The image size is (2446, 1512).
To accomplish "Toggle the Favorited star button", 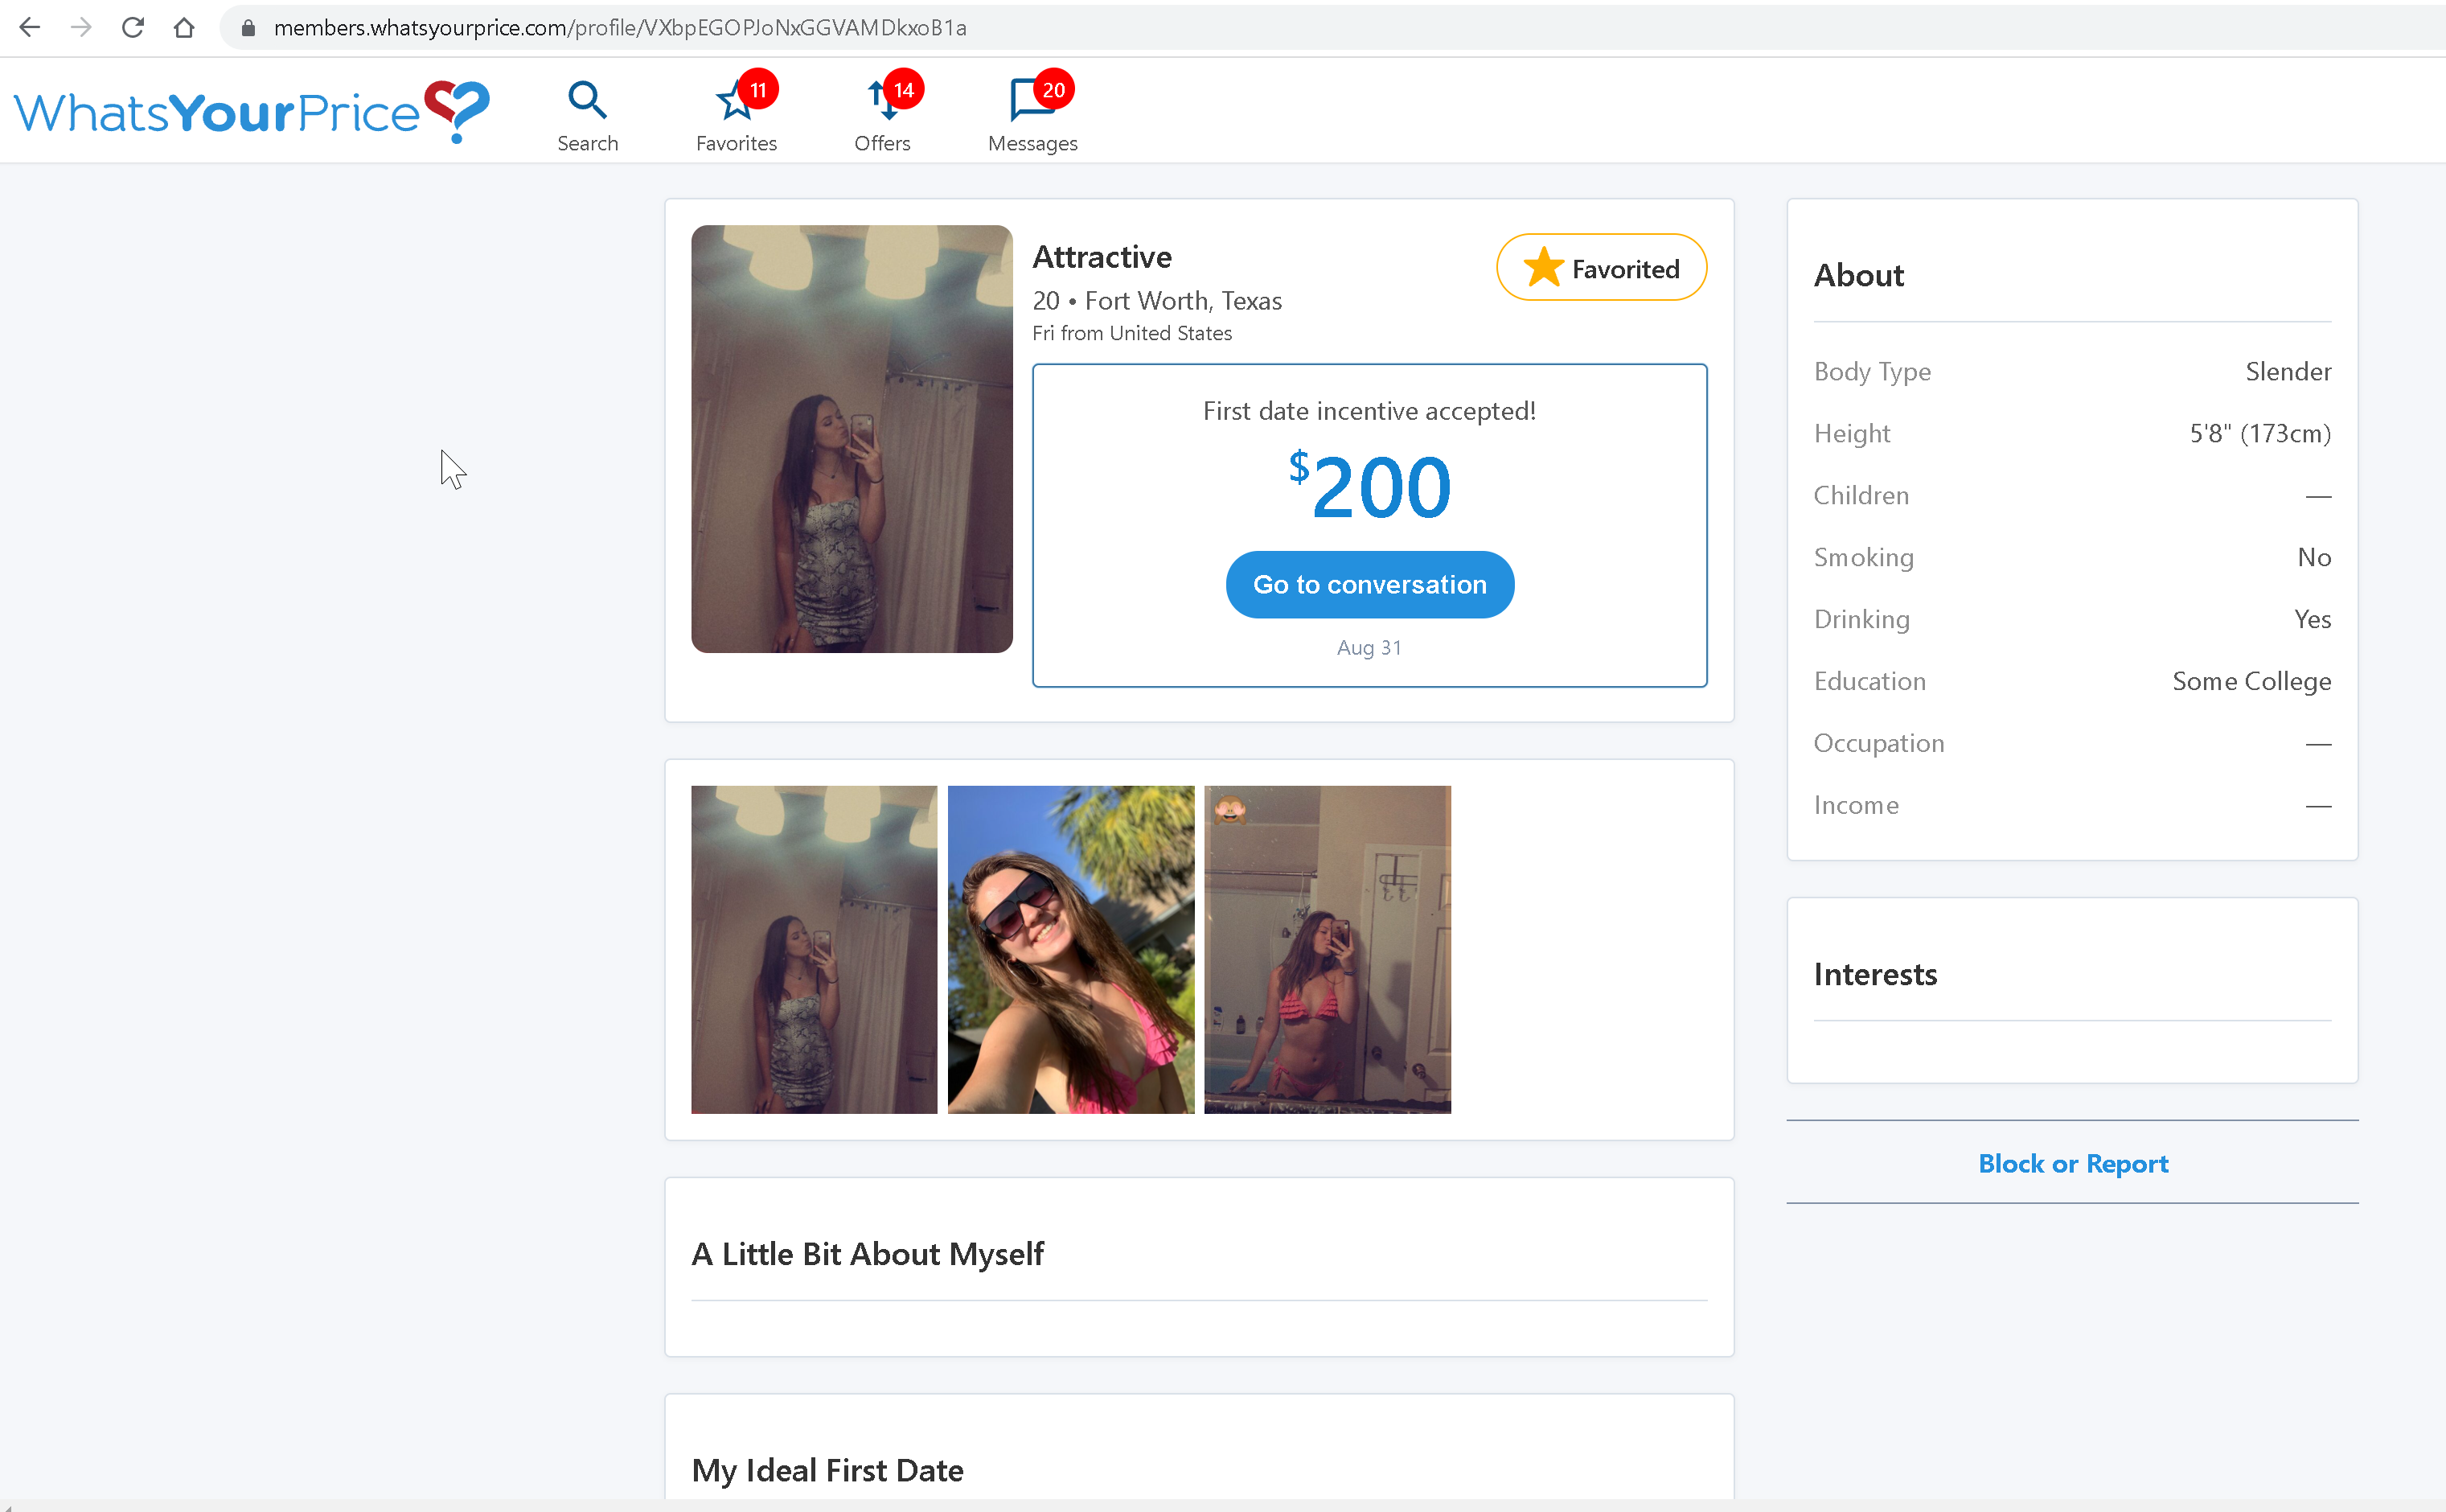I will (x=1602, y=268).
